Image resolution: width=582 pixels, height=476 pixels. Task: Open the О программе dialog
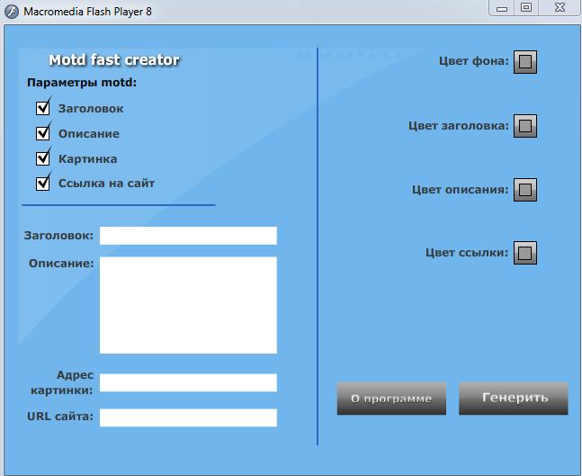click(x=391, y=399)
